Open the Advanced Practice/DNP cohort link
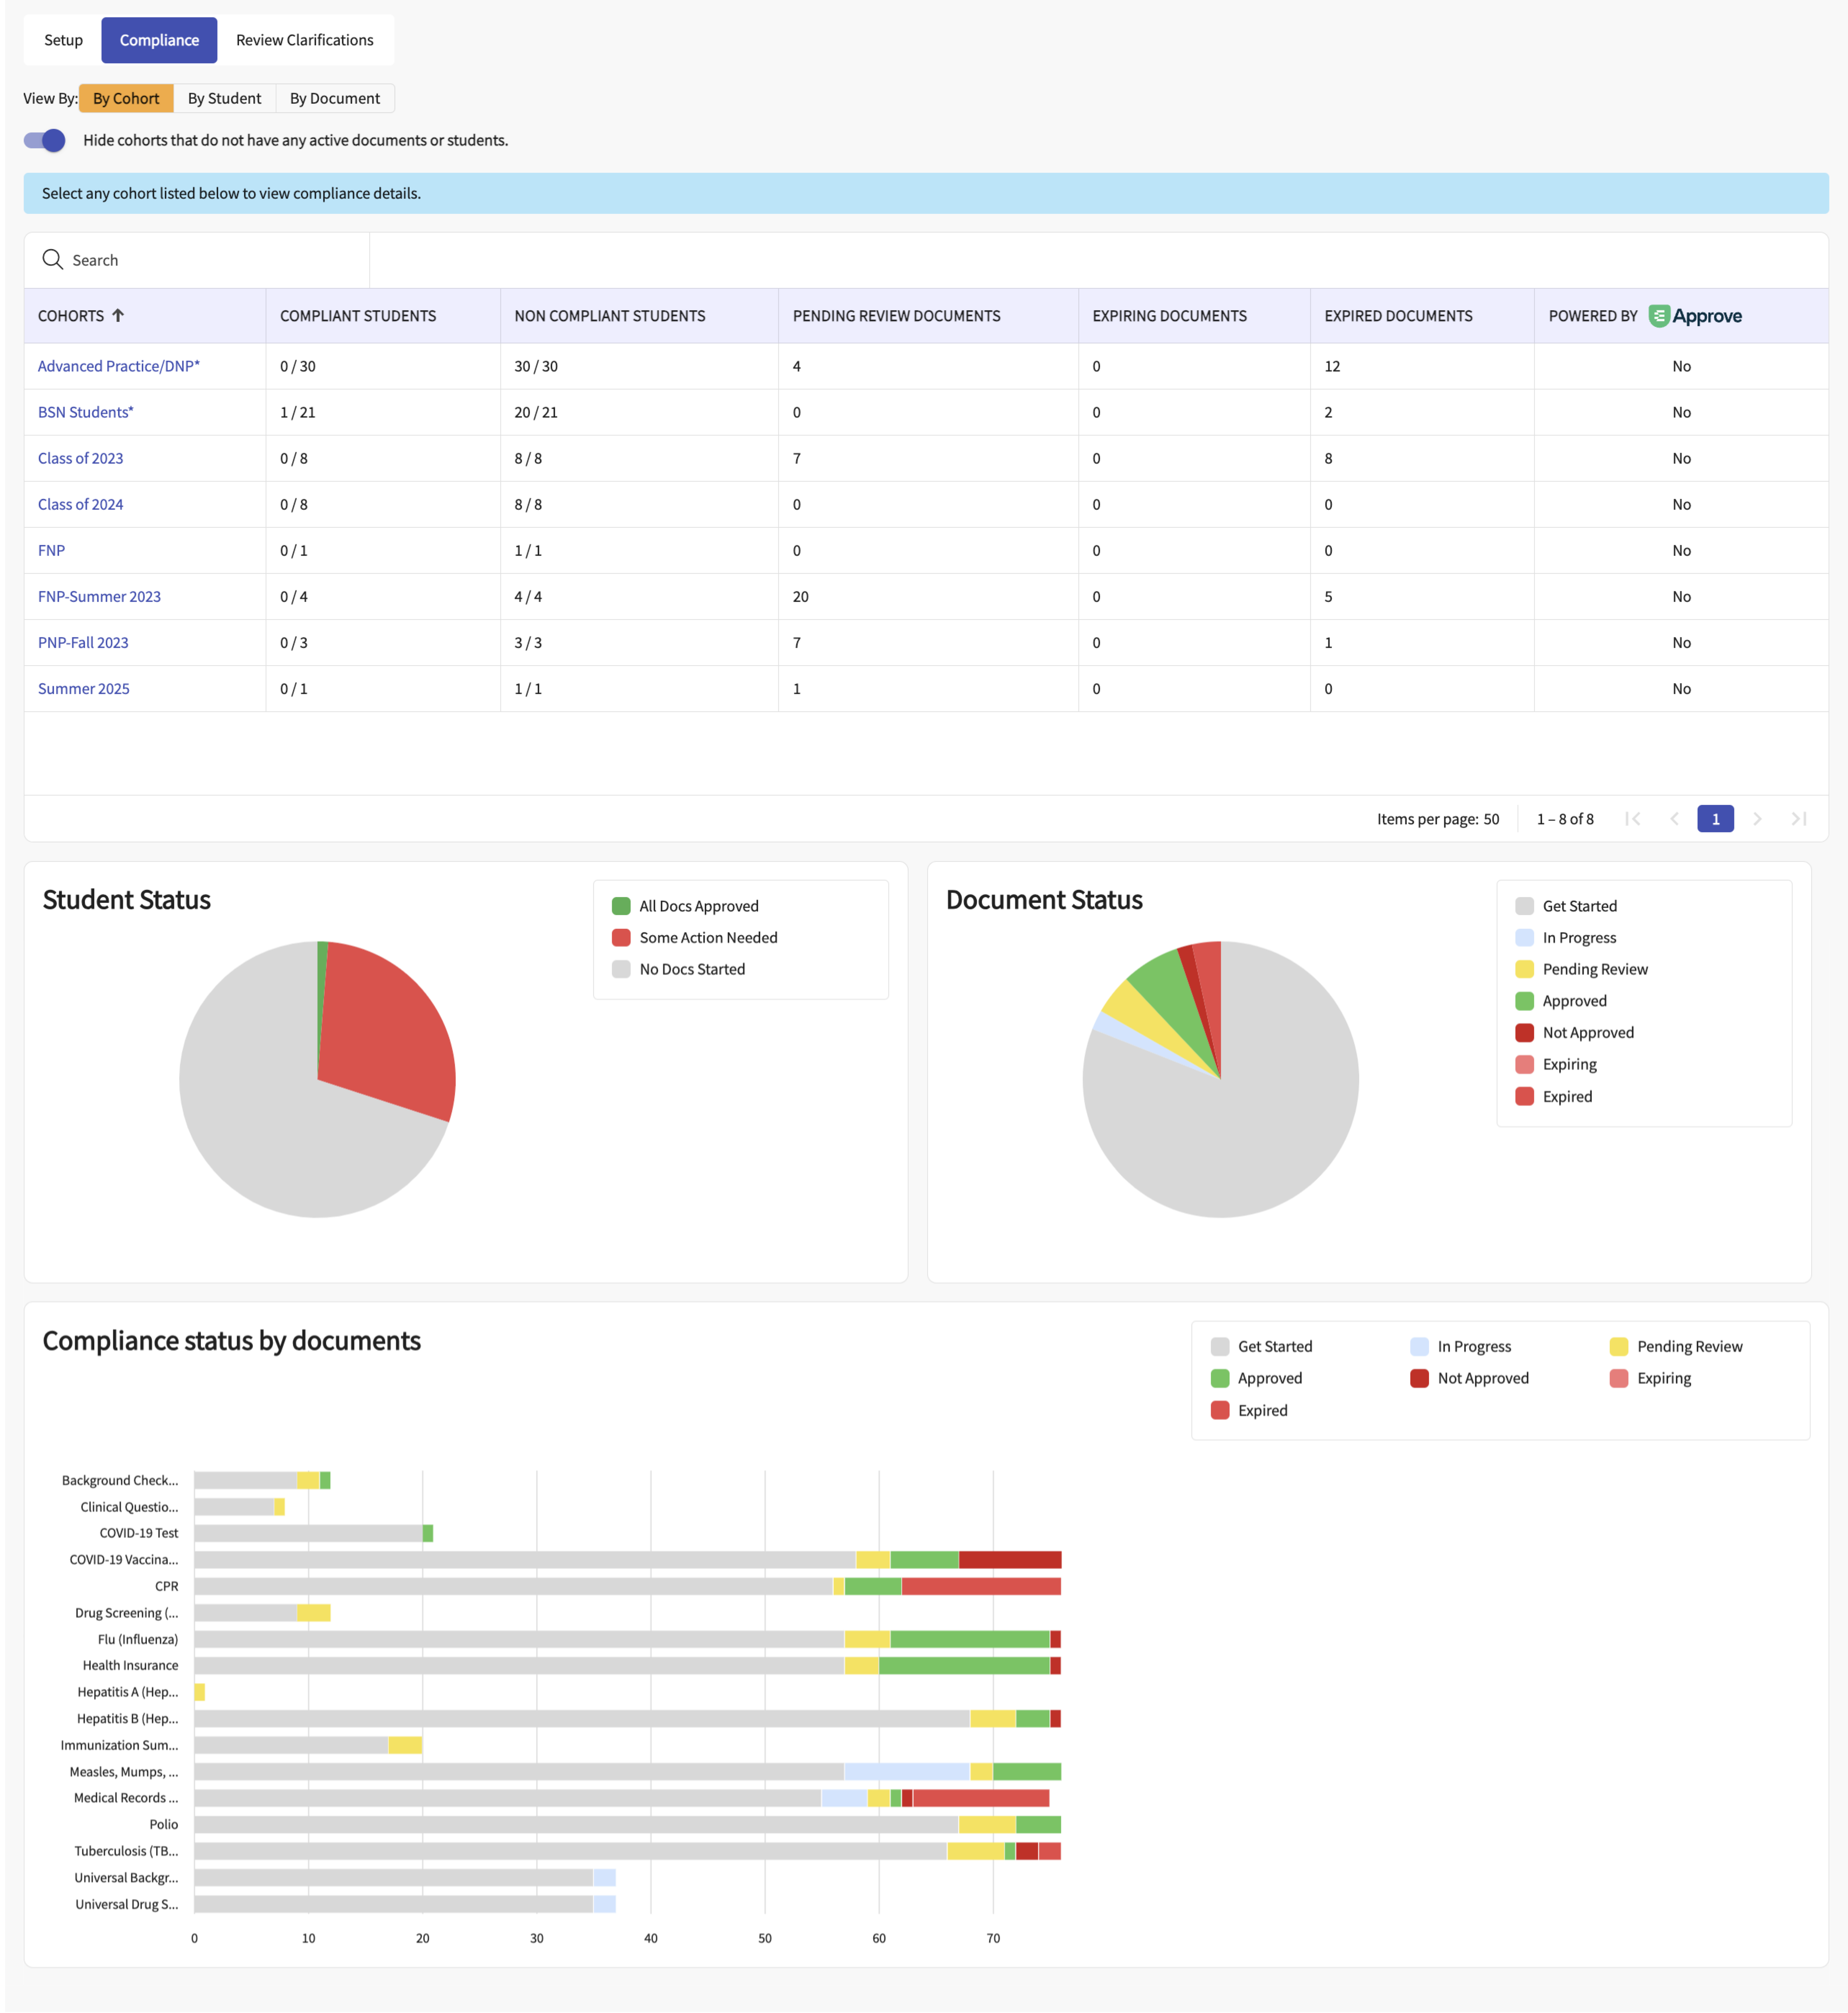The width and height of the screenshot is (1848, 2013). 118,366
